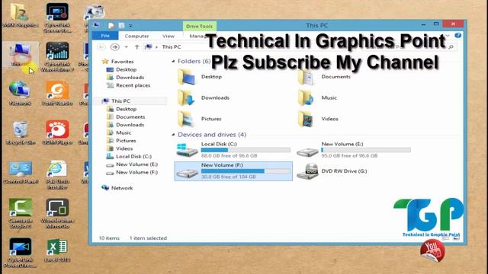Click the '10 items' status bar text
Viewport: 488px width, 274px height.
[109, 238]
